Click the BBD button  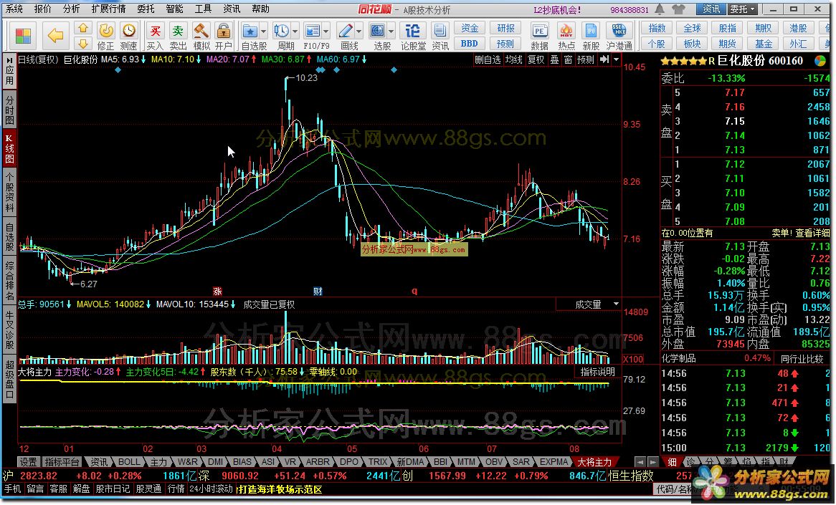click(x=470, y=44)
